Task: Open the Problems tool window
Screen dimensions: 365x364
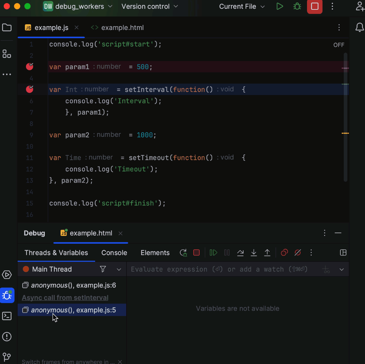Action: tap(7, 337)
